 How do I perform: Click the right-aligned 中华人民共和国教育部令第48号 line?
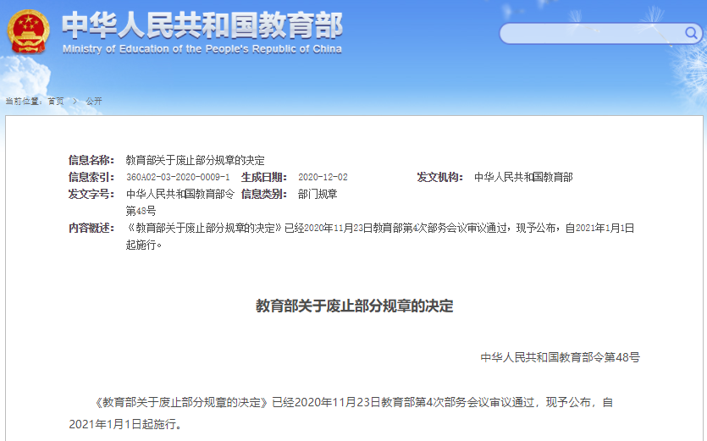560,357
